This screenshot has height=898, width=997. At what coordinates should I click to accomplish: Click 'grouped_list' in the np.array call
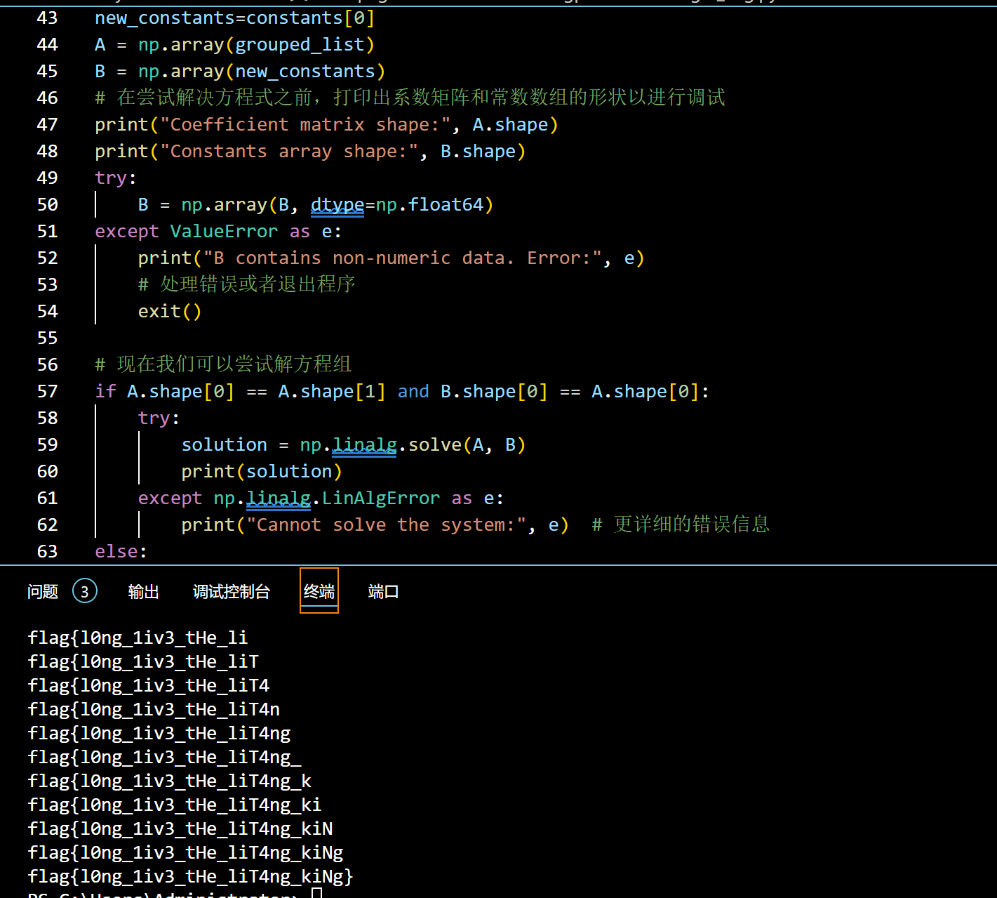pos(300,44)
